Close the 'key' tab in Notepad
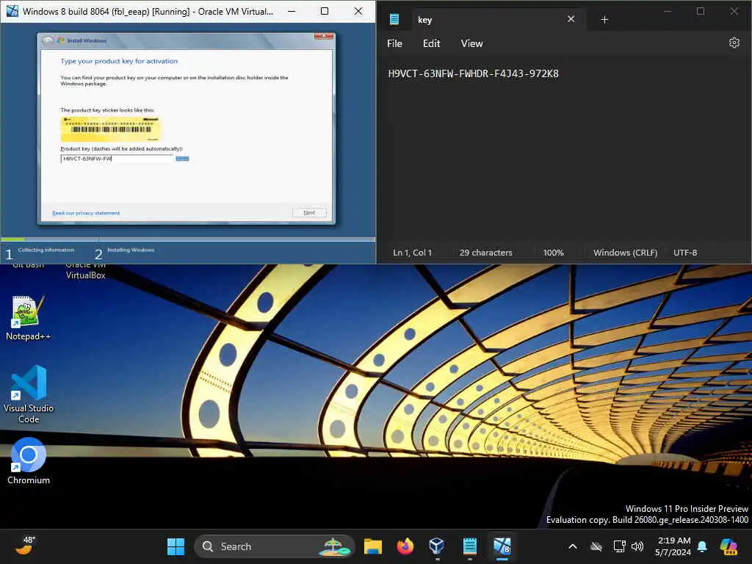Viewport: 752px width, 564px height. tap(571, 19)
